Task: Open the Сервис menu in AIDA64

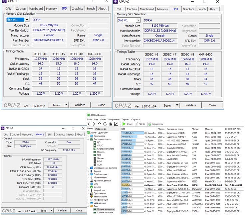Action: click(x=125, y=119)
